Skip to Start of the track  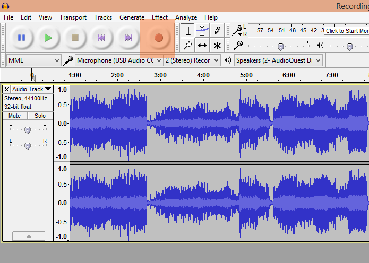pyautogui.click(x=101, y=38)
